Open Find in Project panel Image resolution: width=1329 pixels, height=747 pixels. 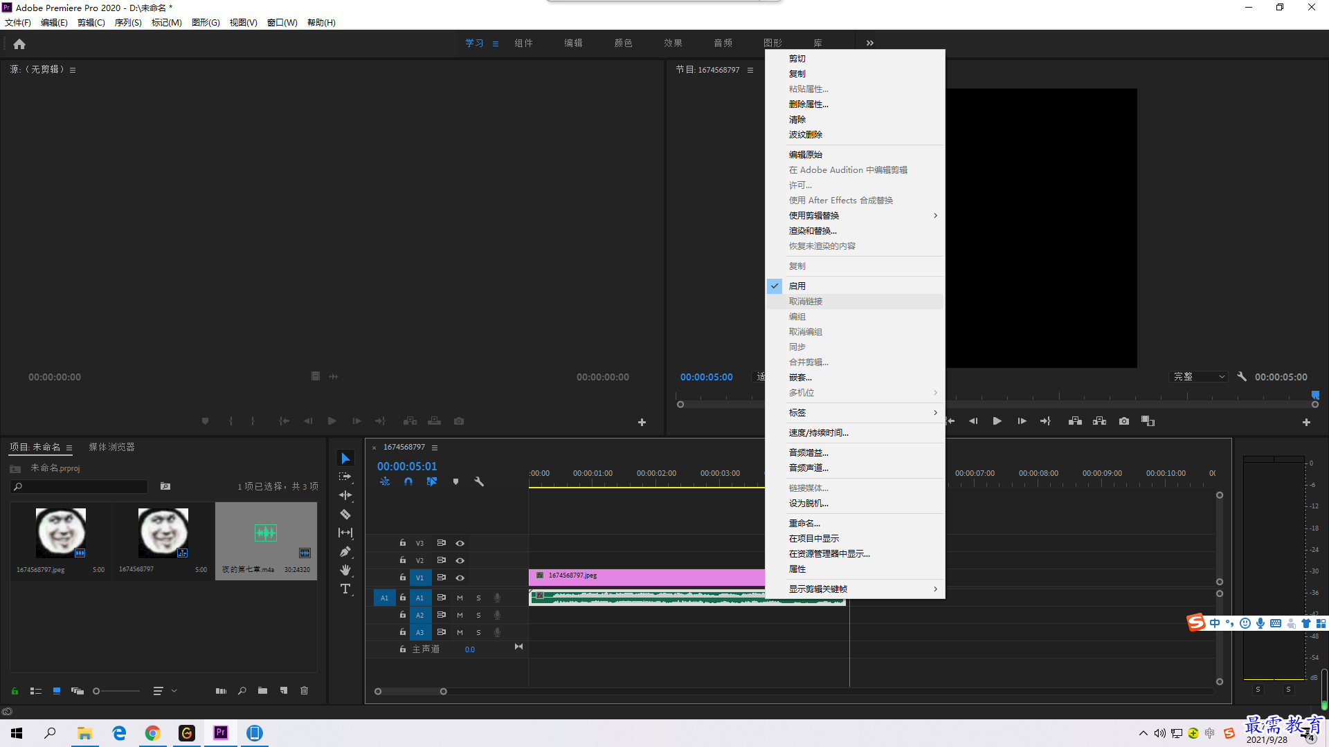(x=242, y=691)
